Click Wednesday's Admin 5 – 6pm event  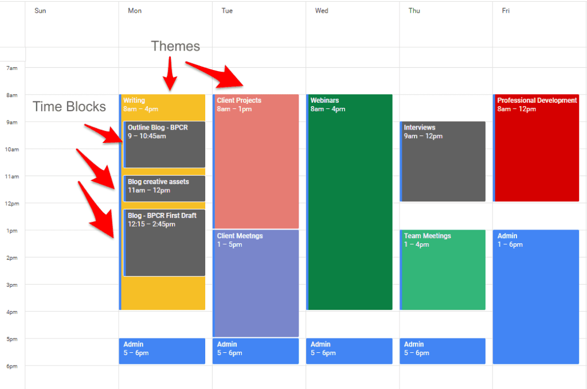point(350,351)
